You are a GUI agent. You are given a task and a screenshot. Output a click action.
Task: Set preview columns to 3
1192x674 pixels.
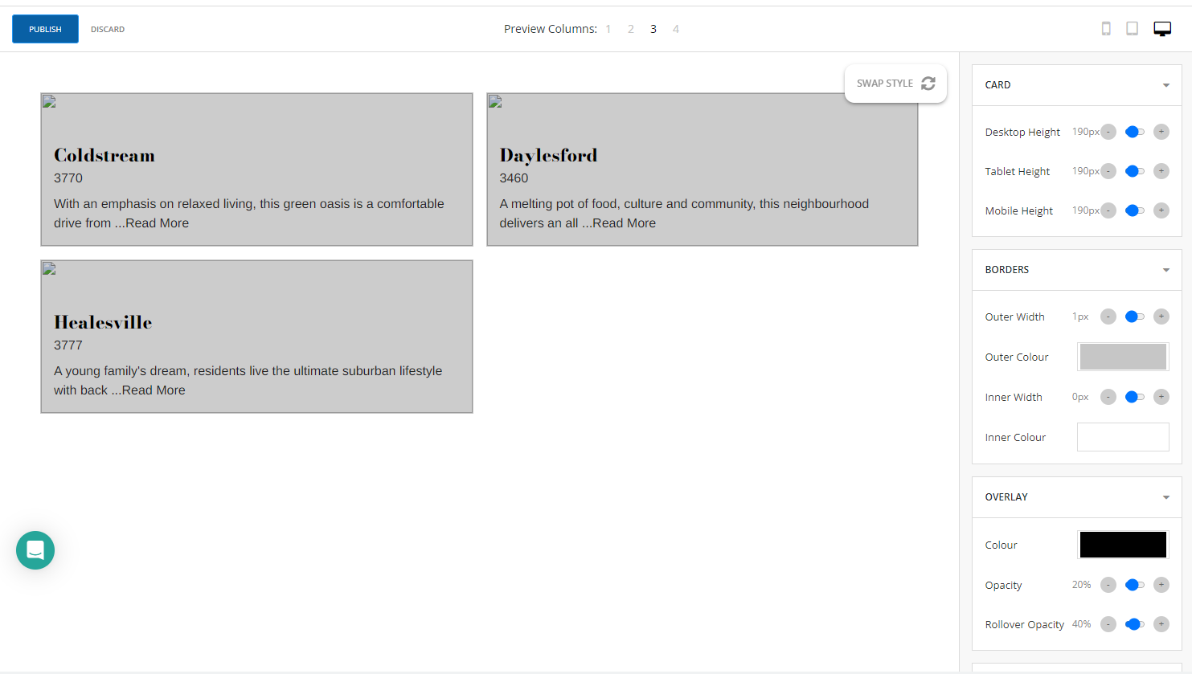click(653, 29)
